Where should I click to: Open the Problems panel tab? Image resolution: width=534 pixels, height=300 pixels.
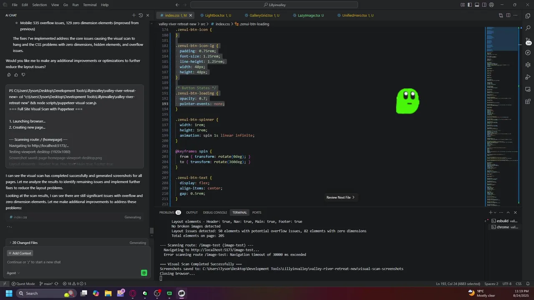[x=170, y=212]
